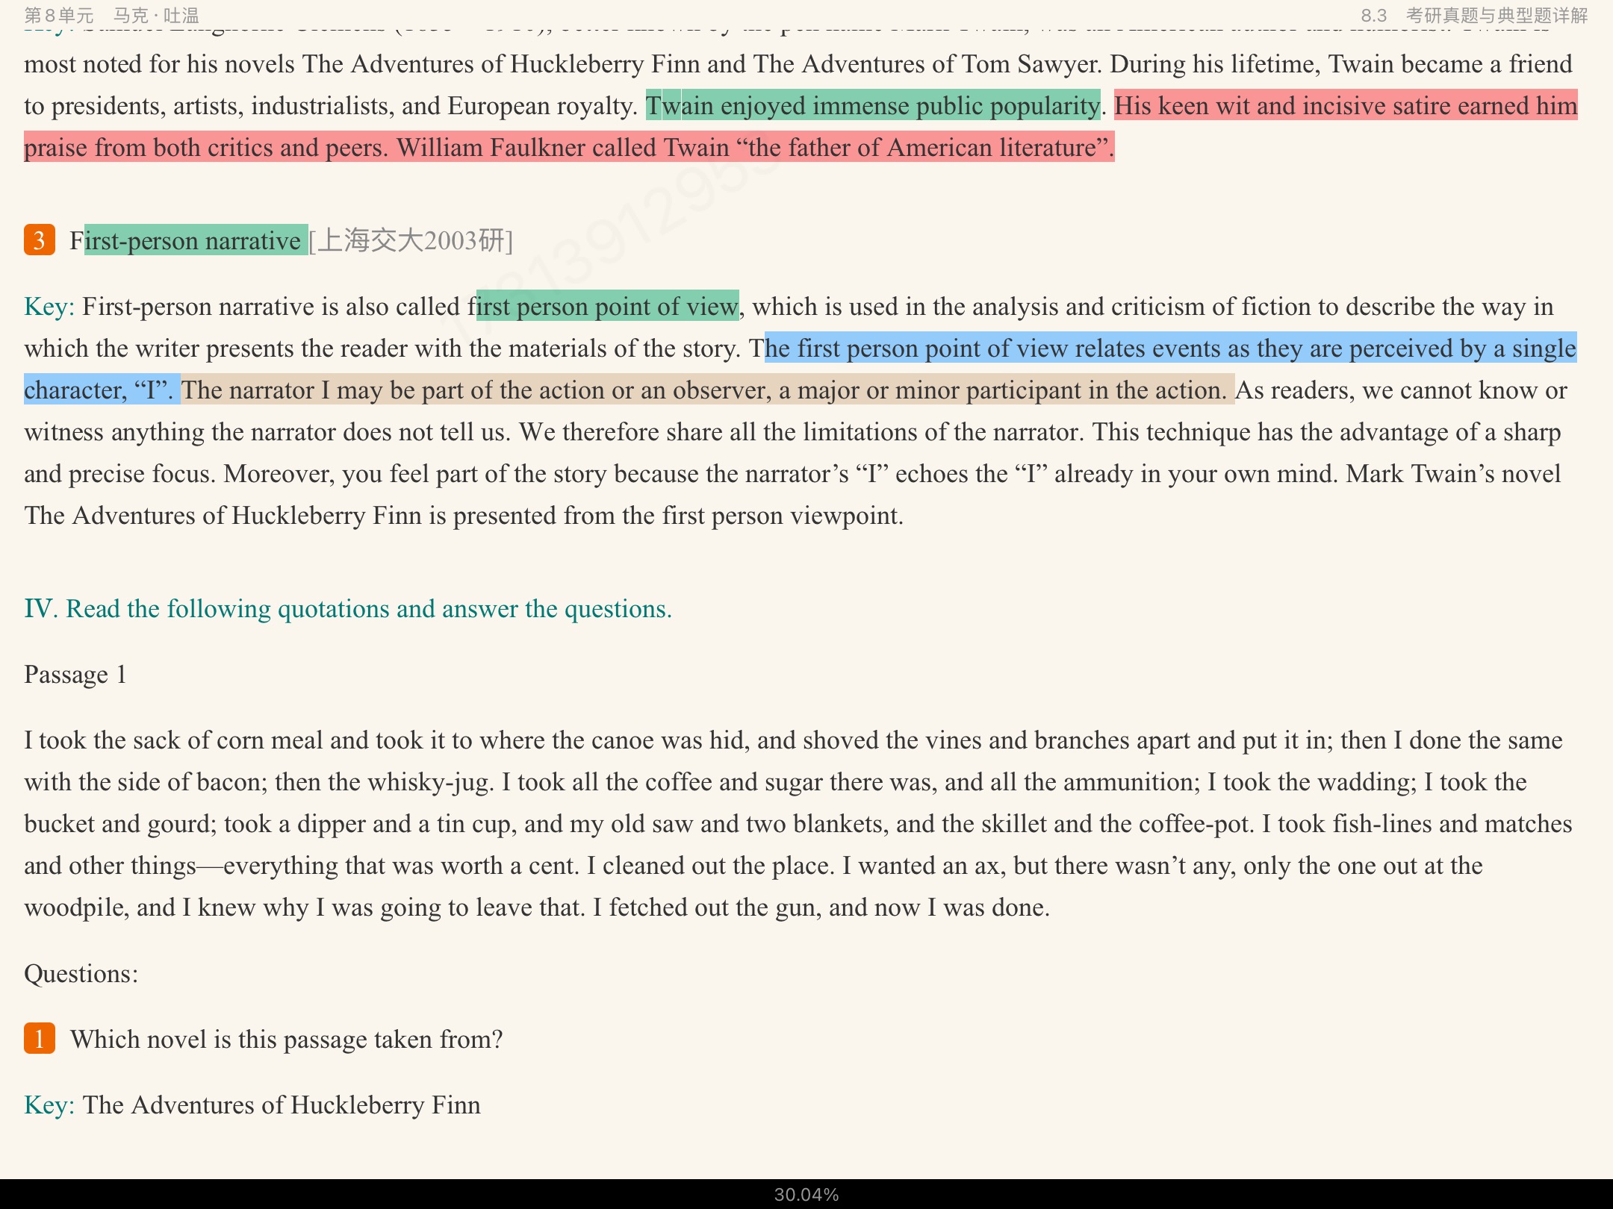Click the orange number 3 badge
This screenshot has height=1209, width=1613.
pos(40,240)
